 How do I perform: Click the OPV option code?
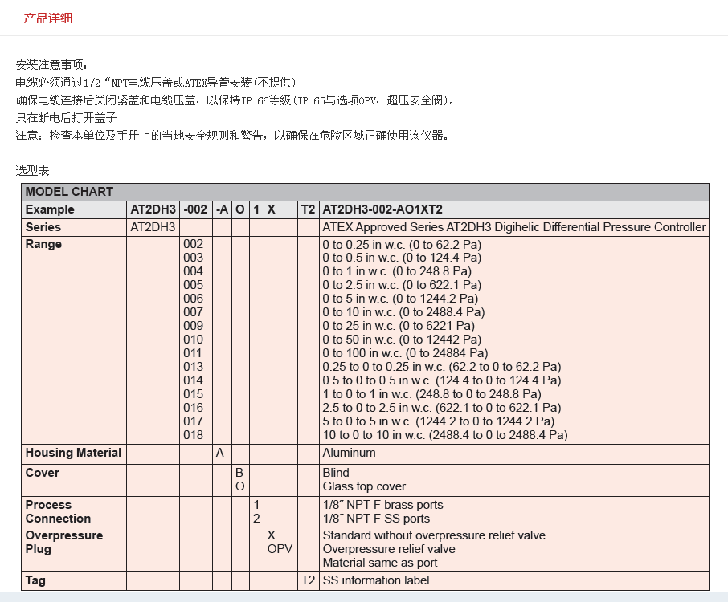(x=280, y=549)
